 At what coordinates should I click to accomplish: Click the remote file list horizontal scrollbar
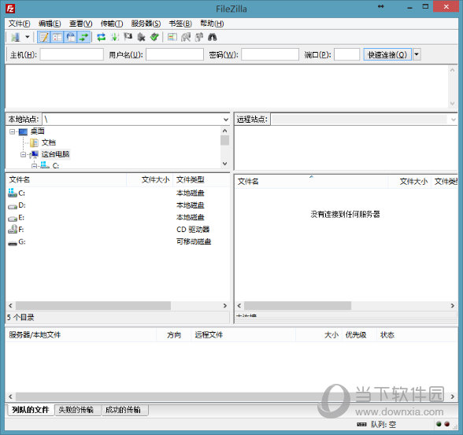[298, 305]
